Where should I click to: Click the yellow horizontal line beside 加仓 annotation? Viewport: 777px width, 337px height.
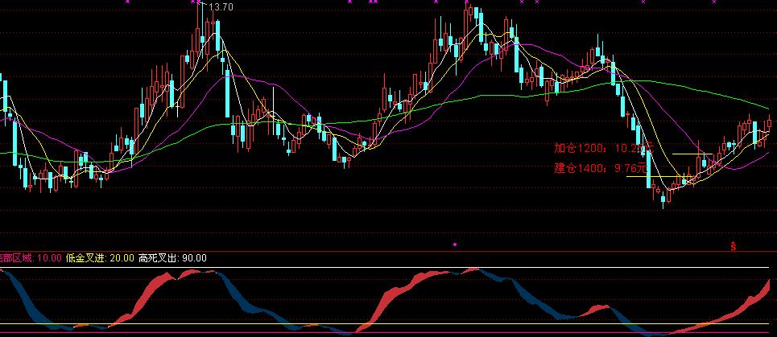(688, 154)
